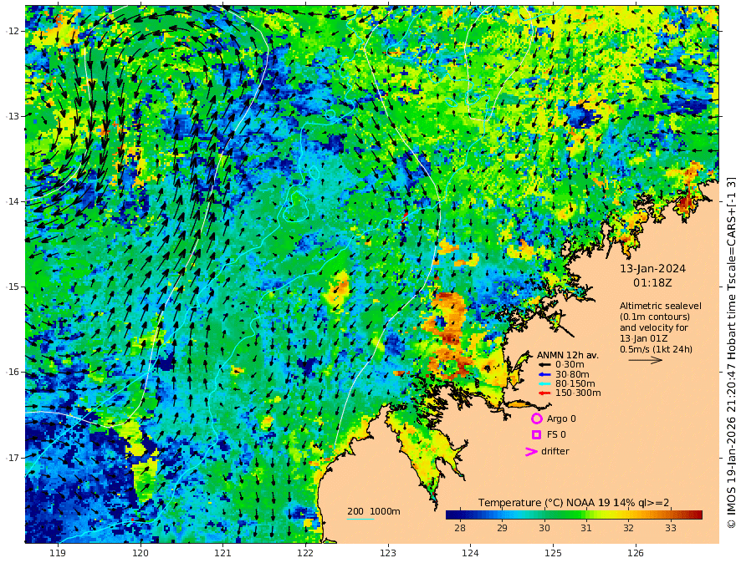The height and width of the screenshot is (568, 736).
Task: Click the cyan 80-150m arrow legend icon
Action: [544, 383]
